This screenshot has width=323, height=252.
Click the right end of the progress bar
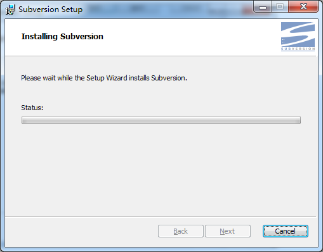(297, 120)
